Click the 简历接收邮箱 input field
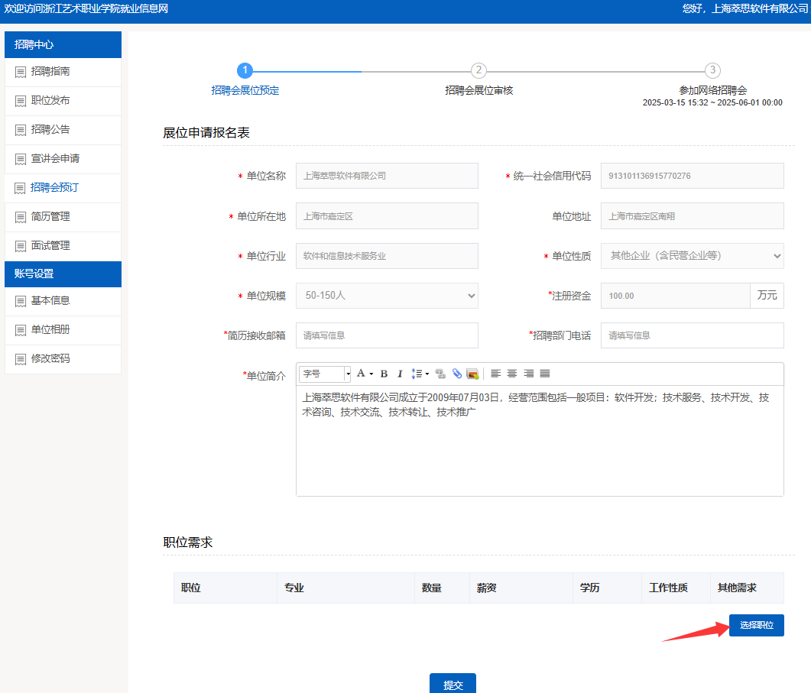811x693 pixels. click(x=387, y=335)
